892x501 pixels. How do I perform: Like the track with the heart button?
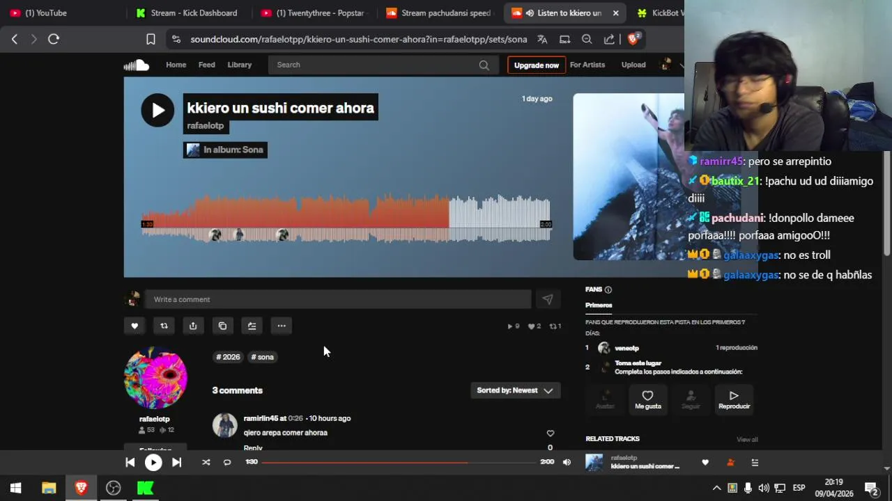pyautogui.click(x=134, y=326)
